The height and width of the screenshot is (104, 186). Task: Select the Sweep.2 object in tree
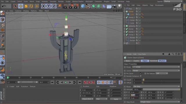(x=132, y=35)
